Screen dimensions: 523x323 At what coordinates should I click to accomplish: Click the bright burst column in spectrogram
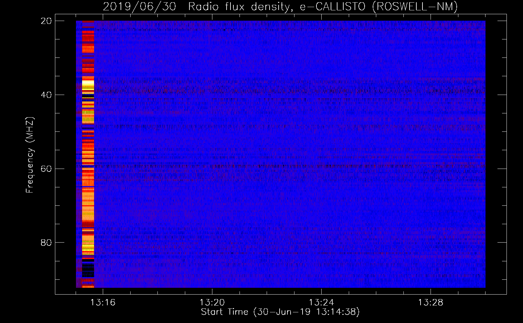(x=88, y=154)
